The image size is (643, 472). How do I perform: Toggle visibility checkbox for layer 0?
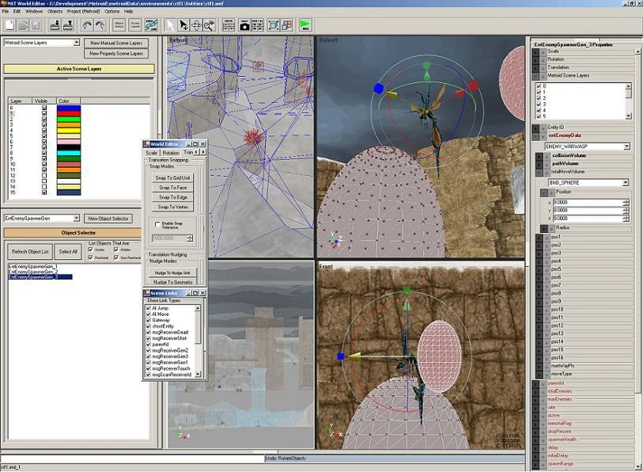[x=44, y=108]
